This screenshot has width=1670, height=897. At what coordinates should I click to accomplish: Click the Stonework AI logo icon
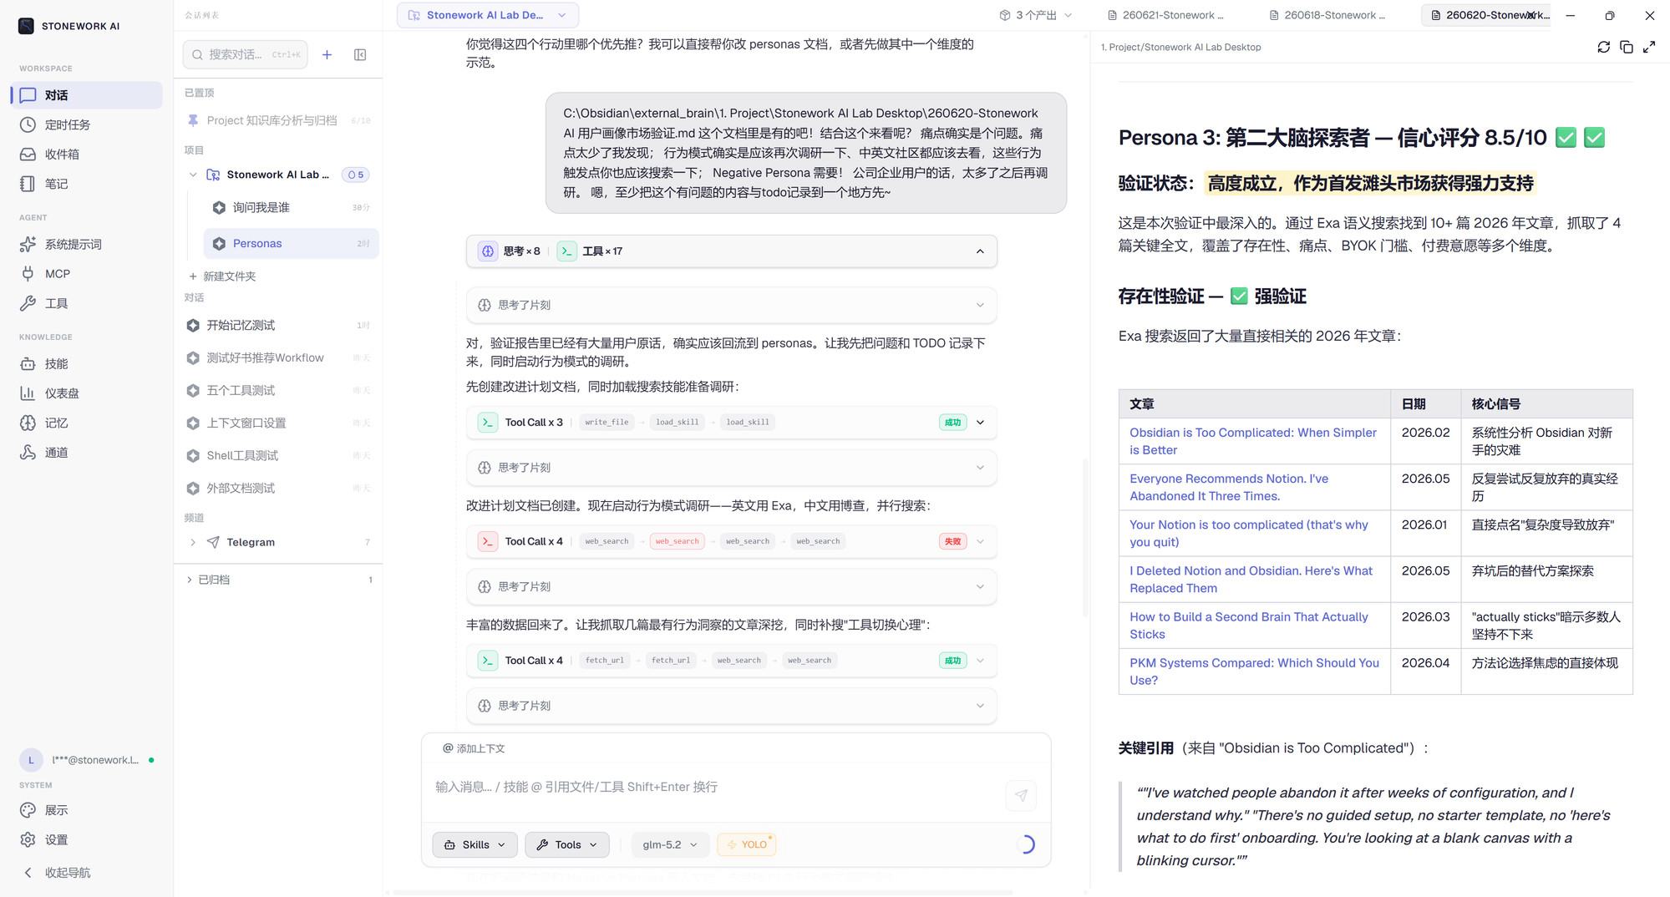(26, 26)
